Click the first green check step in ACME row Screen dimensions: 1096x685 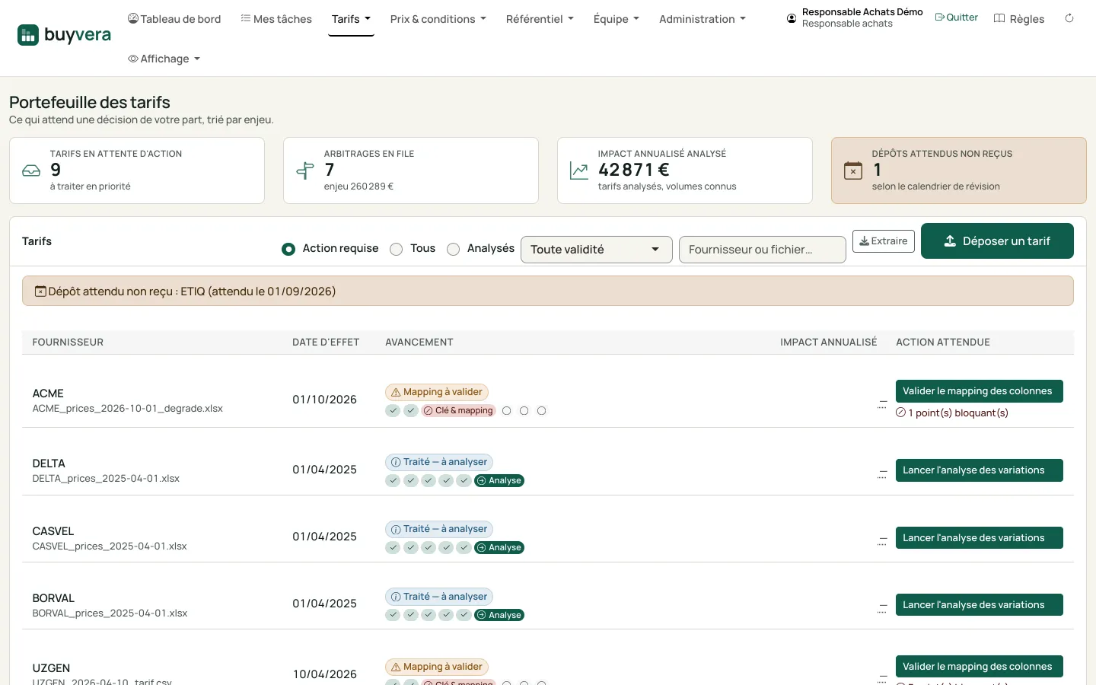click(x=393, y=411)
